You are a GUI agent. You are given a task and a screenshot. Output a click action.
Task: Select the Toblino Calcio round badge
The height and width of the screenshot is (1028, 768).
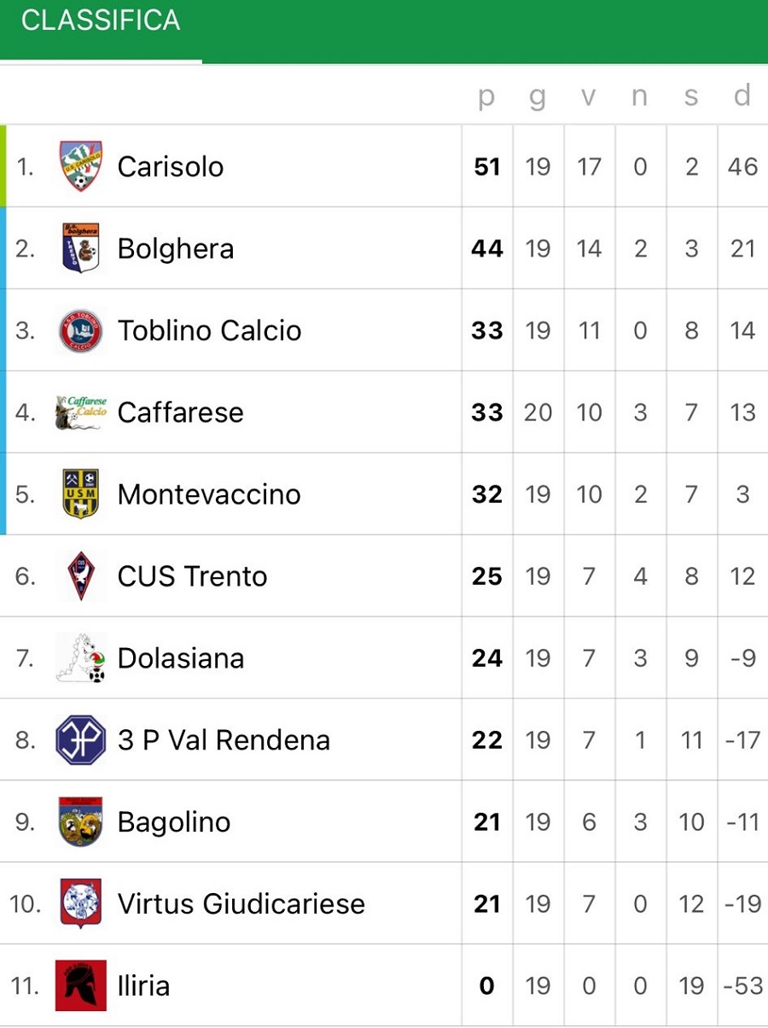click(81, 330)
